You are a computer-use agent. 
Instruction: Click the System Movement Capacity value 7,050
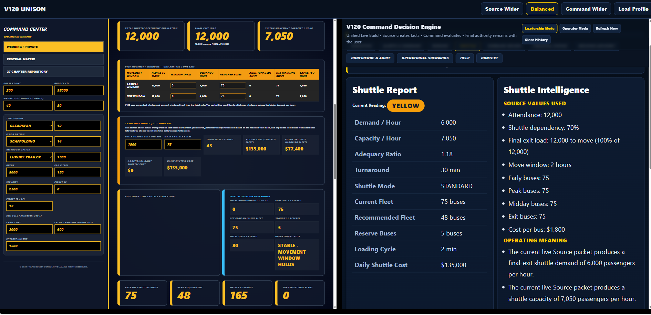tap(279, 36)
